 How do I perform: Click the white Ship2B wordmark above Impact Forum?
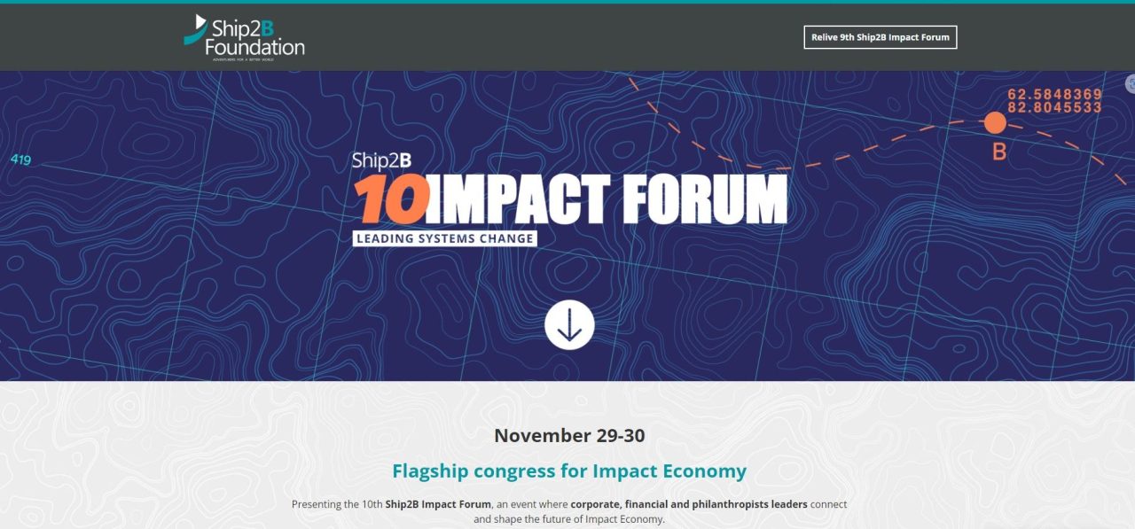[382, 160]
